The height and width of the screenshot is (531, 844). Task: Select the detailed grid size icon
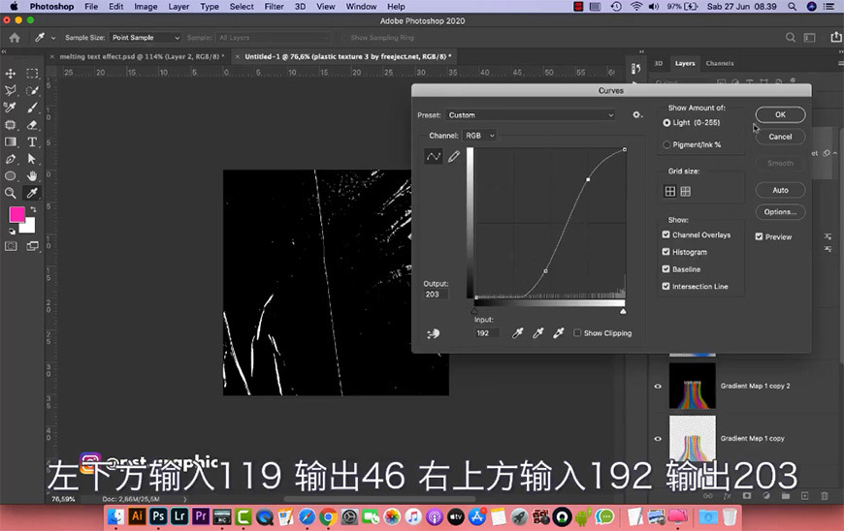685,191
